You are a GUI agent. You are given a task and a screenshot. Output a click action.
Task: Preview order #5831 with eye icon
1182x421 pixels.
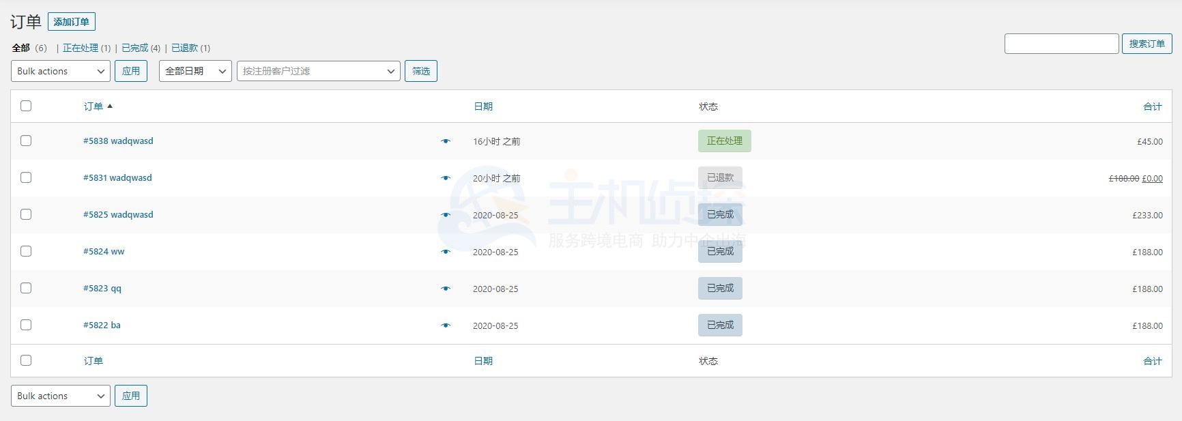446,178
